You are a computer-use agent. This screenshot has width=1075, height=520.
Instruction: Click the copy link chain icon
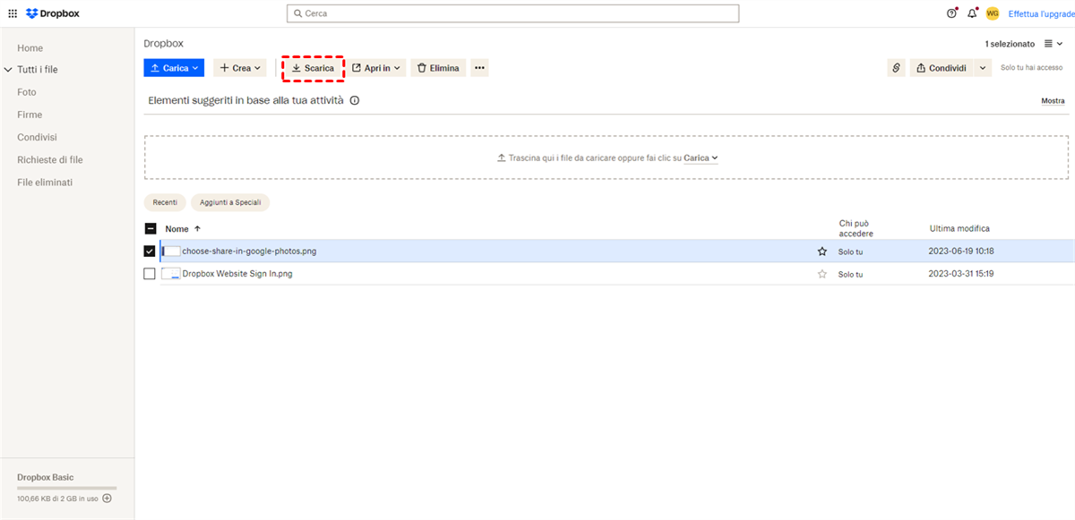(x=896, y=68)
